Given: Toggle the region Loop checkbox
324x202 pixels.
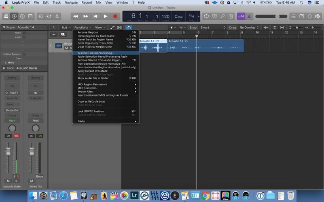Looking at the screenshot, I should [x=24, y=37].
